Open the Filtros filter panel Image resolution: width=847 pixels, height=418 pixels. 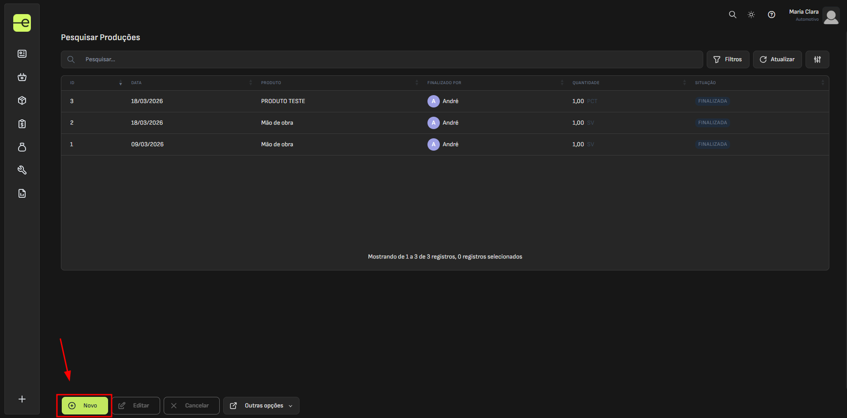728,59
